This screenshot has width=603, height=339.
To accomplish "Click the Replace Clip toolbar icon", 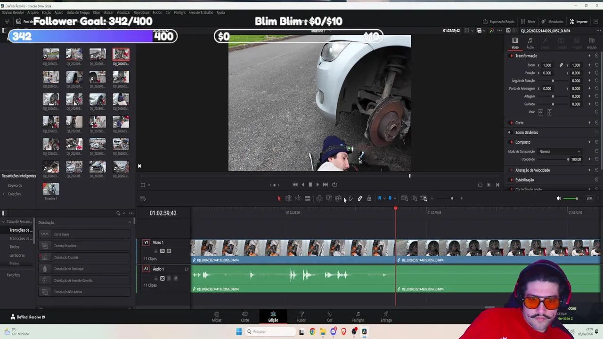I will [338, 198].
